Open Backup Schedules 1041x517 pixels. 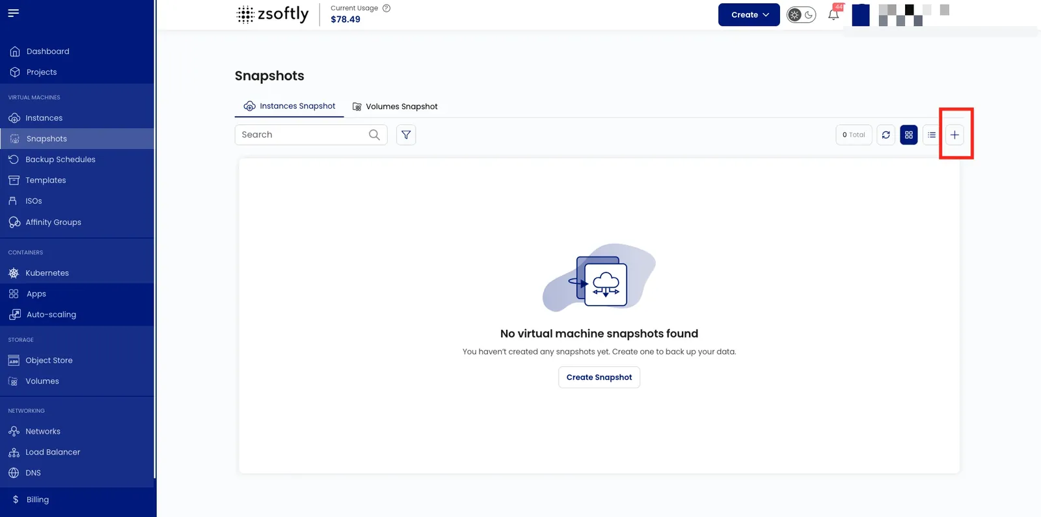77,159
